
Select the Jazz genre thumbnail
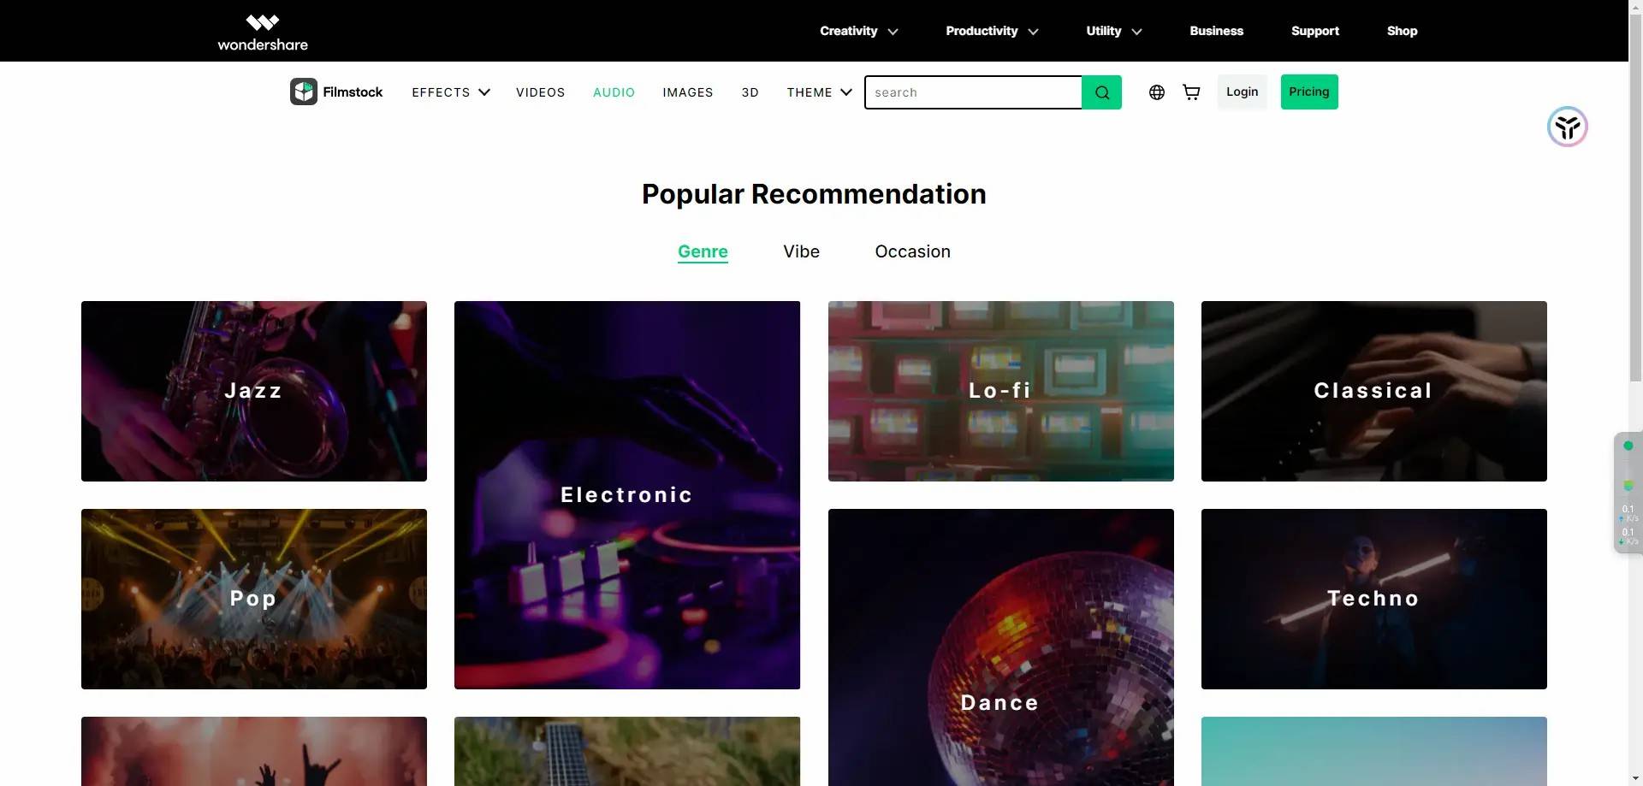tap(253, 391)
